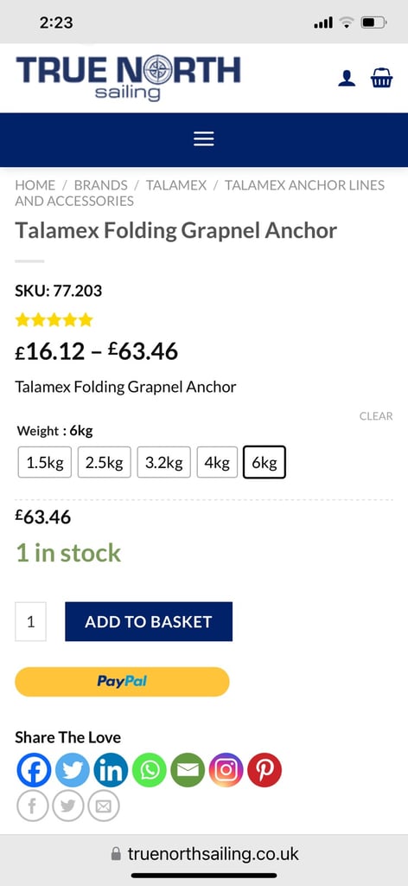Pin the product on Pinterest
The width and height of the screenshot is (408, 886).
pyautogui.click(x=265, y=770)
